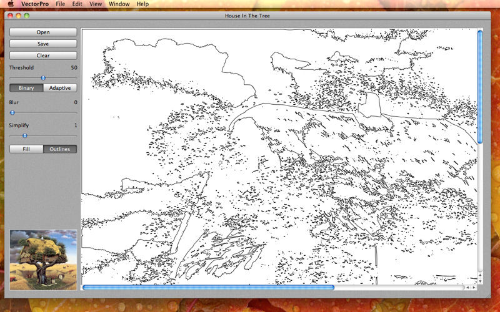The image size is (500, 312).
Task: Click the Open button
Action: (x=43, y=32)
